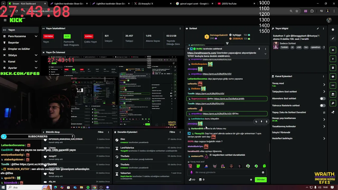Toggle the stream preview panel icon in right sidebar
Image resolution: width=338 pixels, height=190 pixels.
tap(333, 50)
